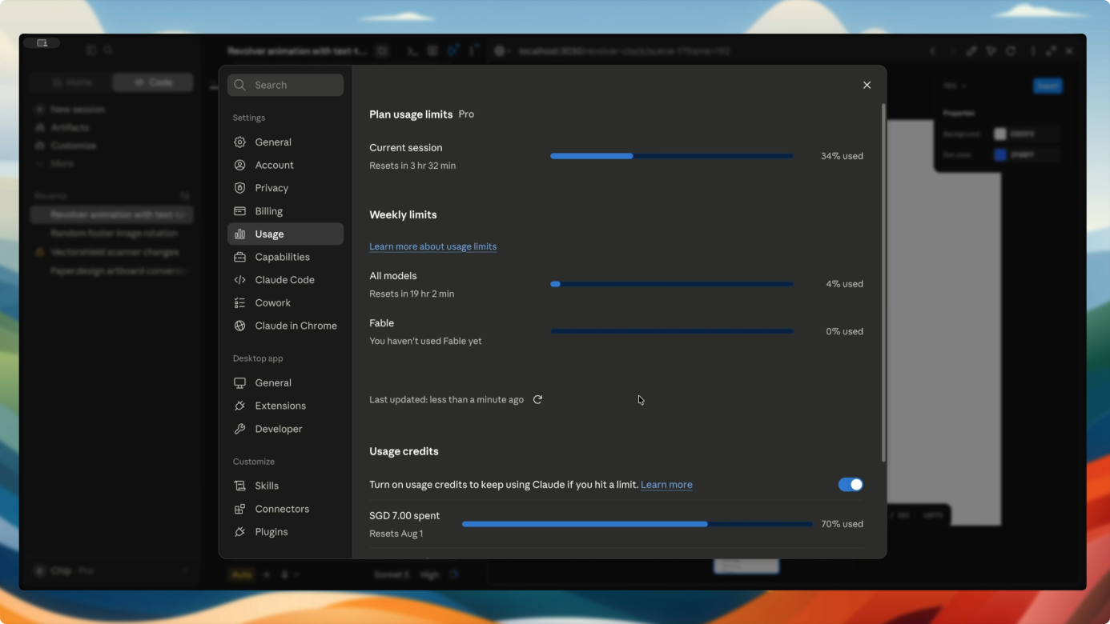Image resolution: width=1110 pixels, height=624 pixels.
Task: Click the Fable weekly limit progress bar
Action: [671, 331]
